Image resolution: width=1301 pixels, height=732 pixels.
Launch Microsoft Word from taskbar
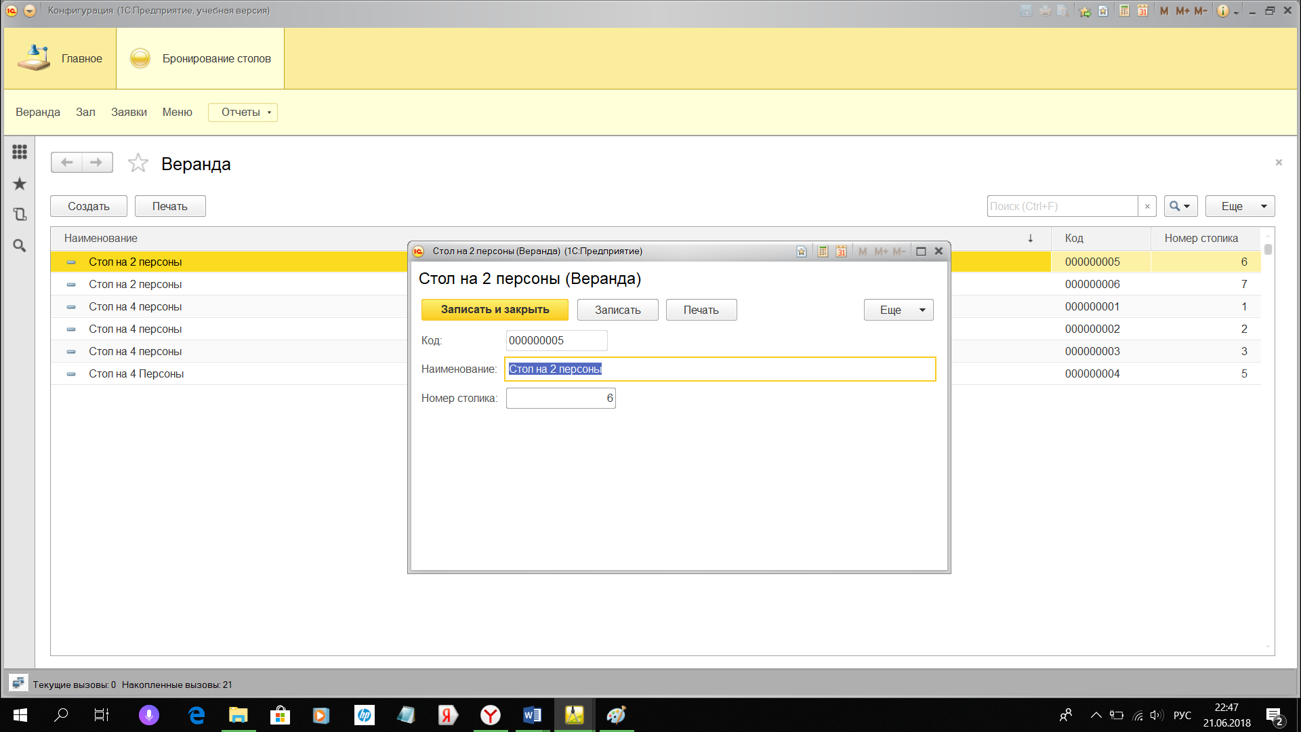532,715
